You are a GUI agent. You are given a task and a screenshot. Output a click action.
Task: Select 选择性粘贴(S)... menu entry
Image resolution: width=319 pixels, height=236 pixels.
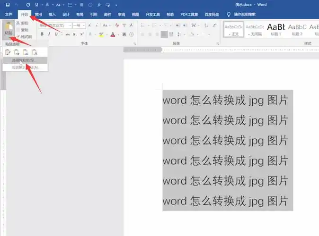(25, 60)
